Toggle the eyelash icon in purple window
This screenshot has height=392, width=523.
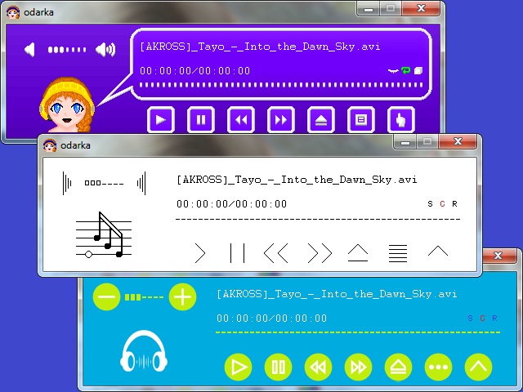coord(393,71)
